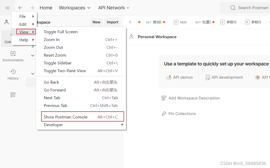Click the API development template icon
The image size is (270, 168).
click(x=208, y=77)
